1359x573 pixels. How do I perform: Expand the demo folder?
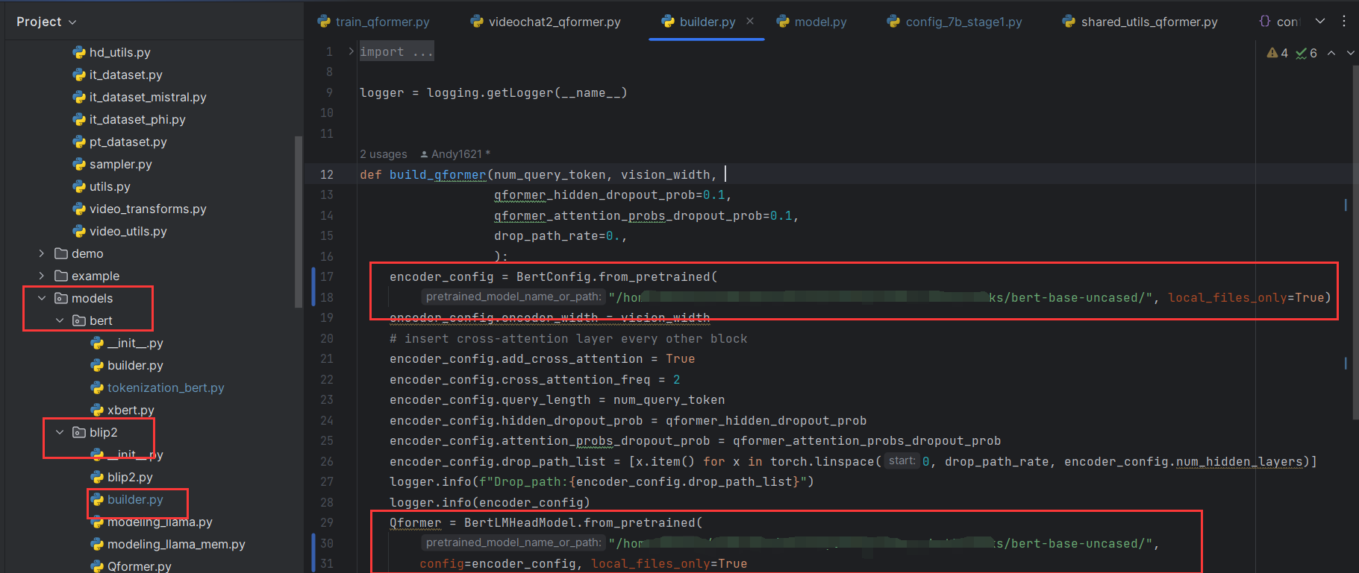pos(42,253)
